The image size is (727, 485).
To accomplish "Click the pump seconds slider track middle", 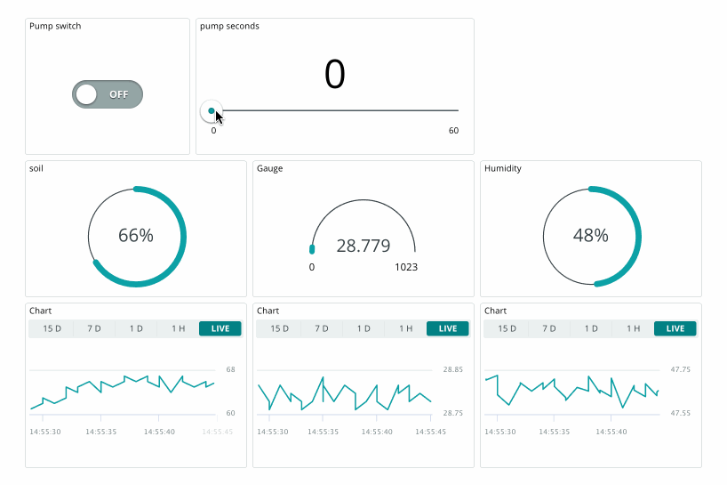I will pos(335,111).
